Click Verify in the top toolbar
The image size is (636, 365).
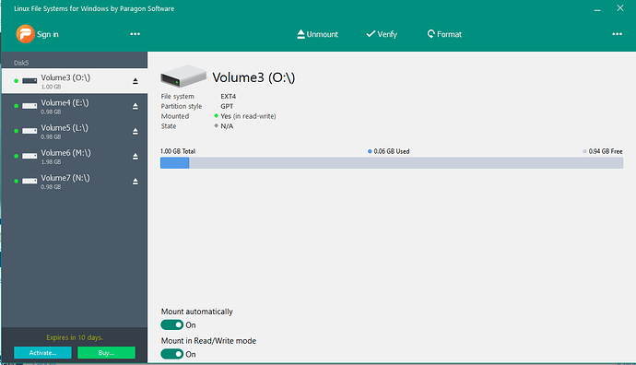(382, 34)
